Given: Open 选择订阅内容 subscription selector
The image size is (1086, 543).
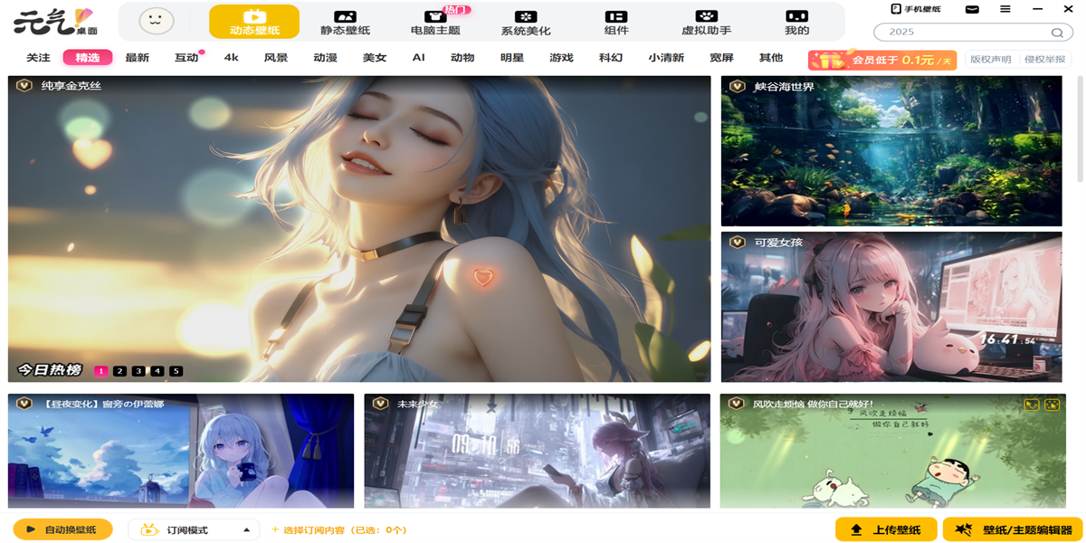Looking at the screenshot, I should [339, 529].
